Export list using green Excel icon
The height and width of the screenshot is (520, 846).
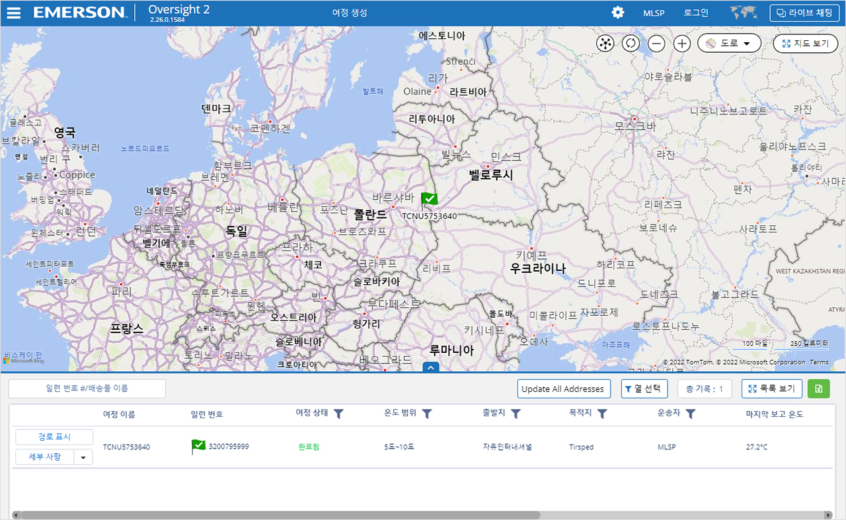point(818,389)
